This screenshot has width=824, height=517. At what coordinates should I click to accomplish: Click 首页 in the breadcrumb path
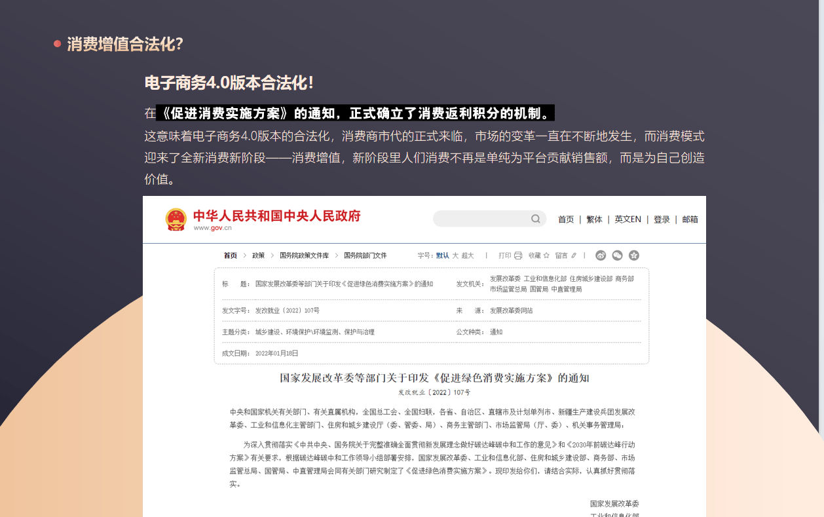[x=231, y=256]
